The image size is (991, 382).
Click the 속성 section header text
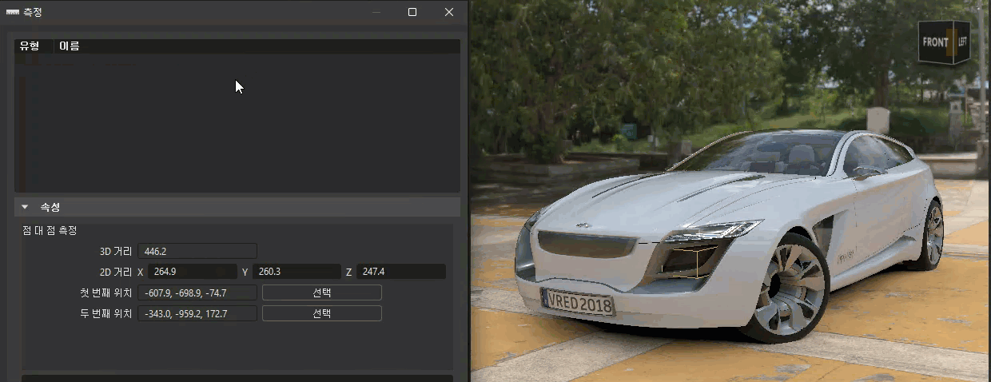tap(50, 207)
